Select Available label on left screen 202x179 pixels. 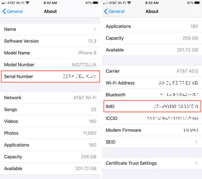13,168
